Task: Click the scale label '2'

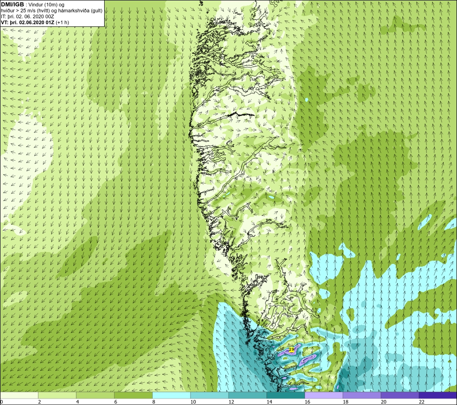Action: click(x=39, y=402)
